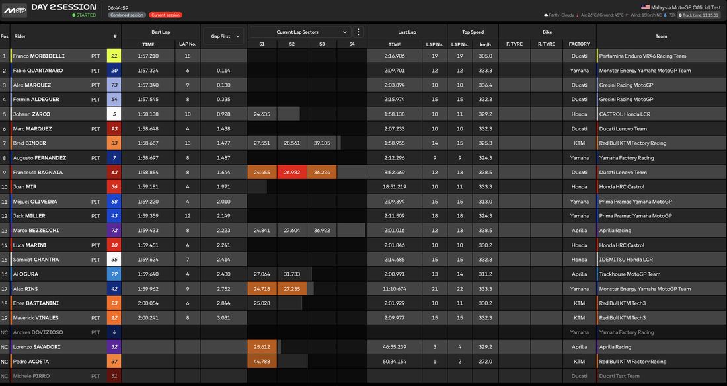Click Bagnaia's orange S1 sector 24.455

[262, 172]
